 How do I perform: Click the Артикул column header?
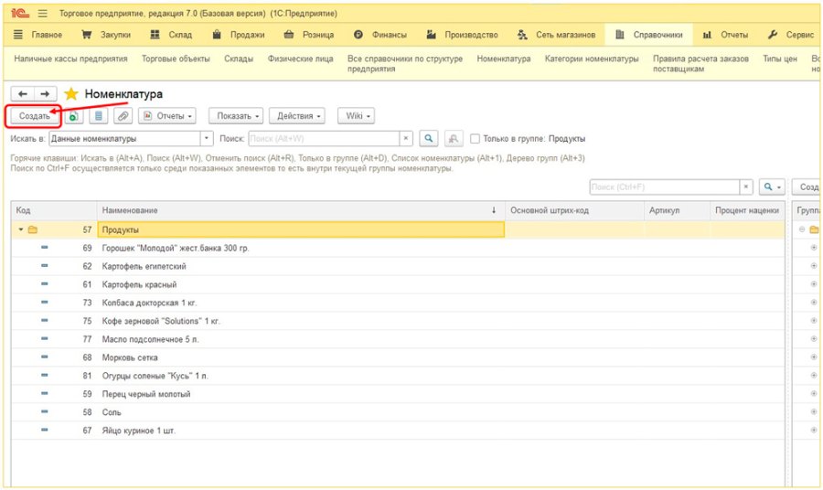click(677, 210)
